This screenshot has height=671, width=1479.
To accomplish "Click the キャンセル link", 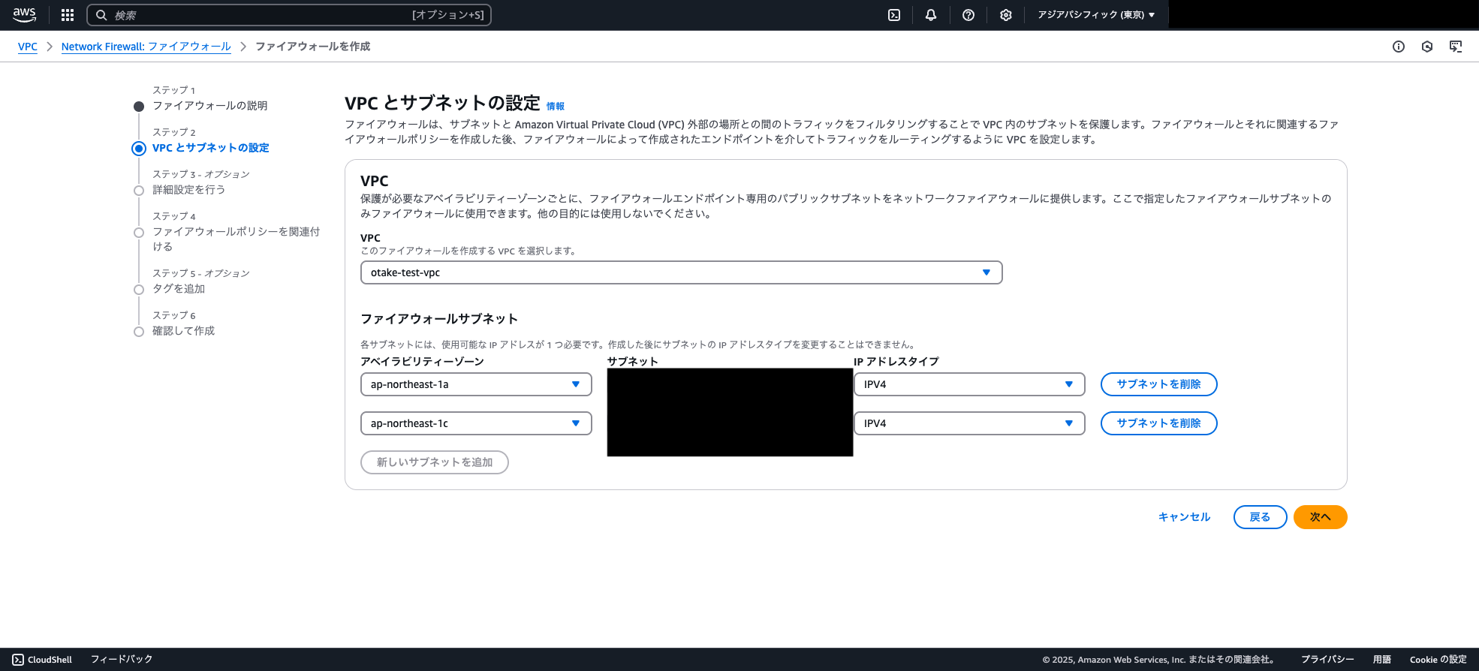I will [x=1184, y=517].
